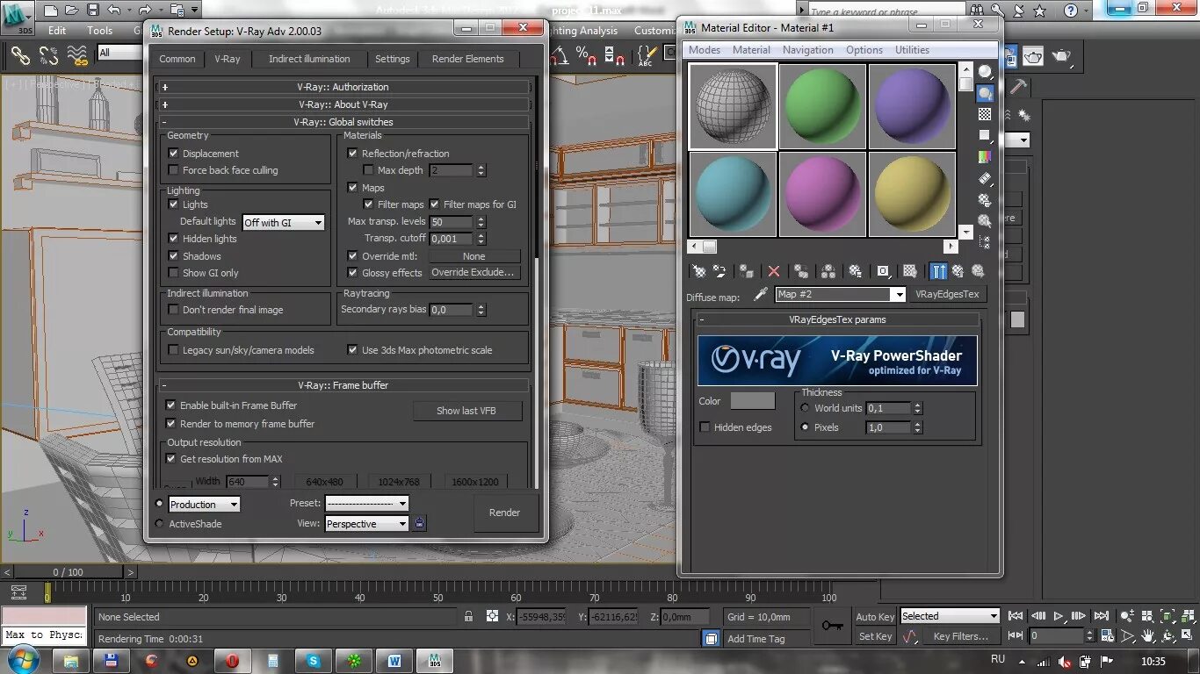
Task: Click the New Scene icon in quick access toolbar
Action: [50, 11]
